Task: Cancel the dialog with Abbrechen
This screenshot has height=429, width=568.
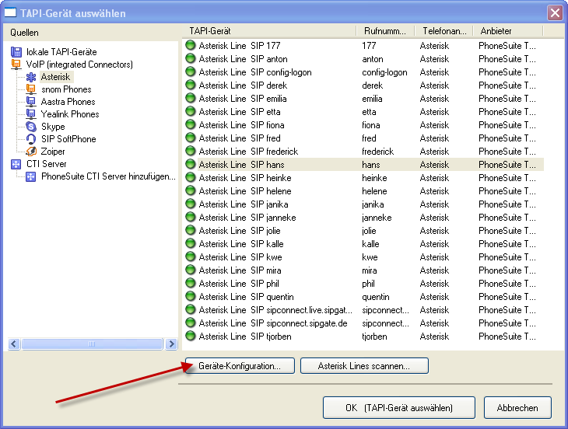Action: pyautogui.click(x=517, y=407)
